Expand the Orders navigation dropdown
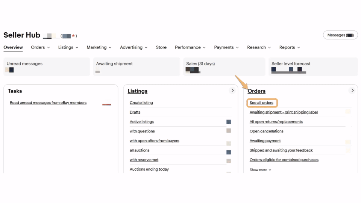 (40, 47)
